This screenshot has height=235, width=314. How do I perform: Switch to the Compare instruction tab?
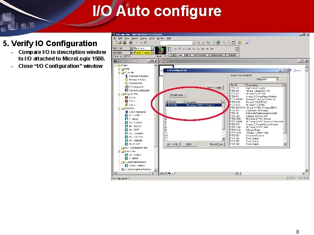pyautogui.click(x=231, y=55)
